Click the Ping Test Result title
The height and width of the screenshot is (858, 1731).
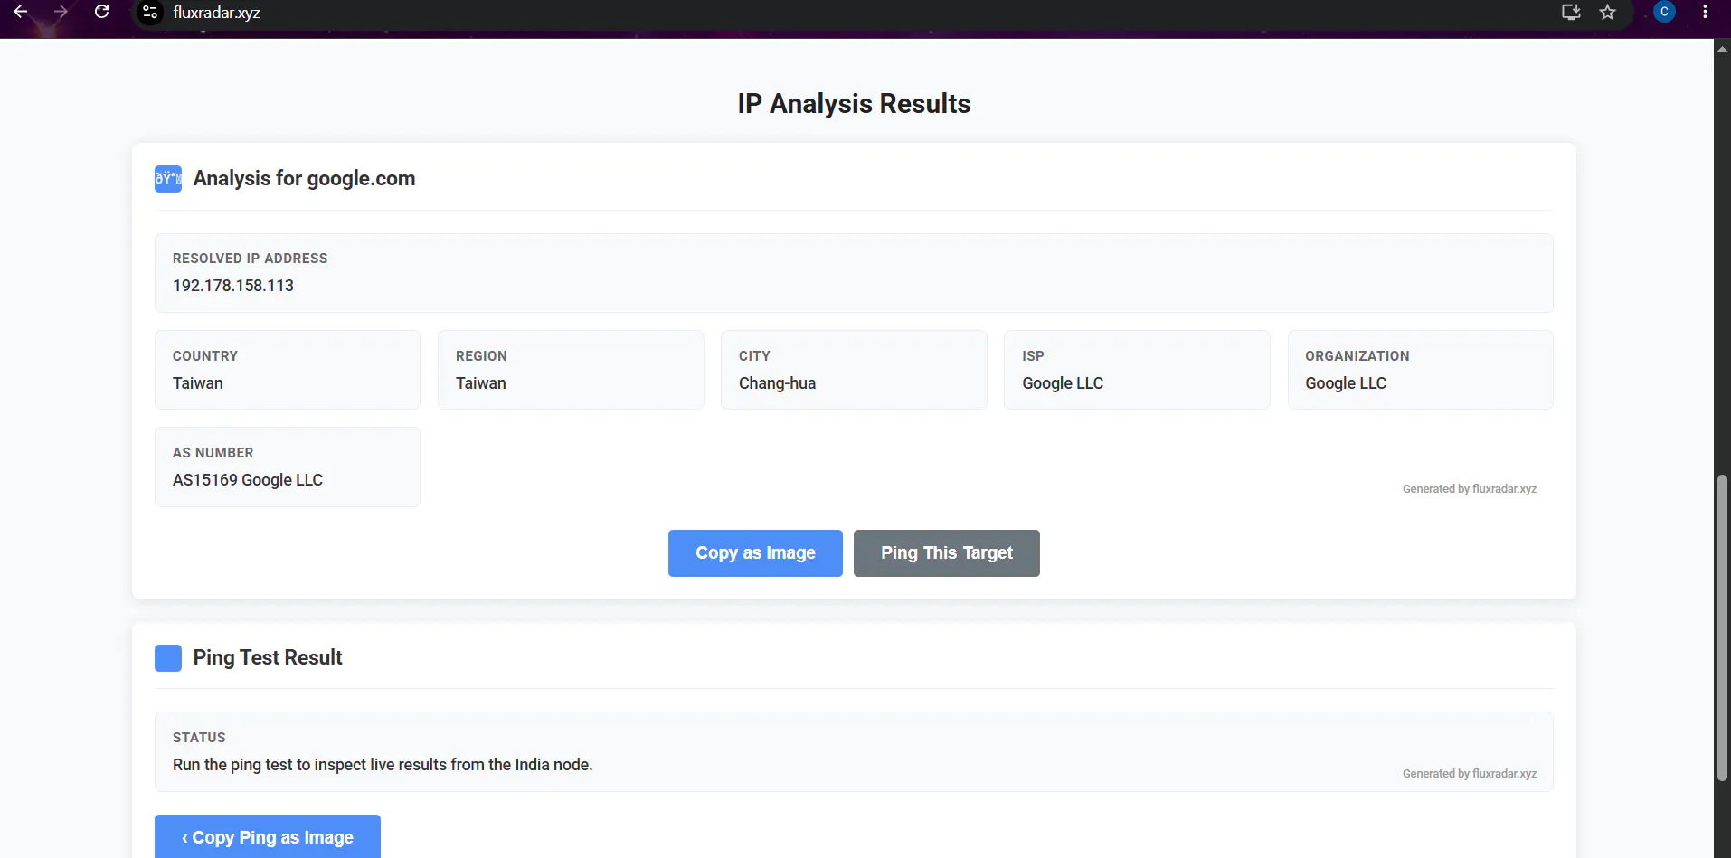tap(268, 658)
